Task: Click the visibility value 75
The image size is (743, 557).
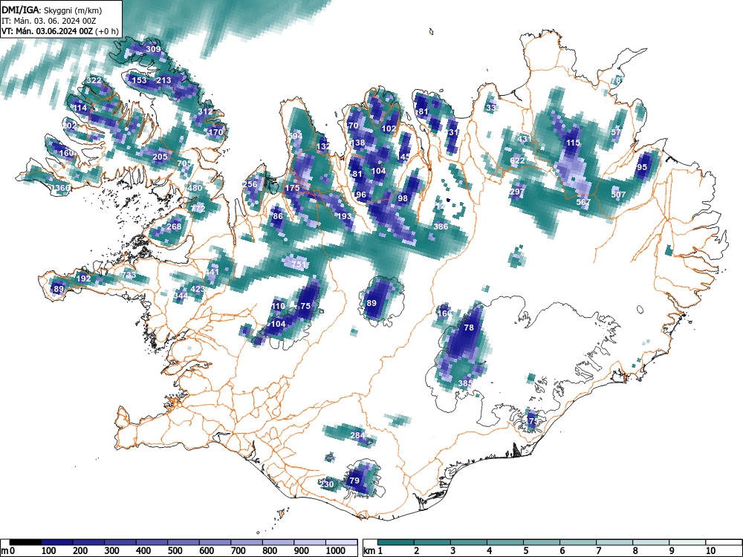Action: click(x=305, y=306)
